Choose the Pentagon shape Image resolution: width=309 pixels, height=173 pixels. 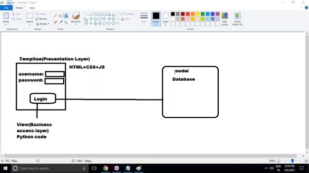pos(96,19)
